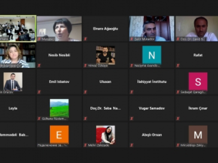The height and width of the screenshot is (163, 218).
Task: Click muted mic icon in Abışlı Orxan tile
Action: [x=132, y=145]
